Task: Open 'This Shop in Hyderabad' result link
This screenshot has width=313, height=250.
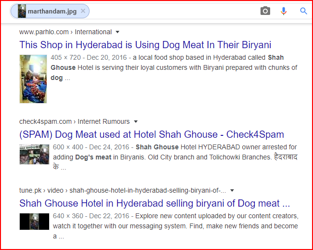Action: click(x=145, y=45)
